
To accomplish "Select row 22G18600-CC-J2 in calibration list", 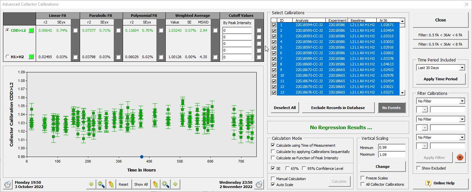I will pyautogui.click(x=338, y=64).
